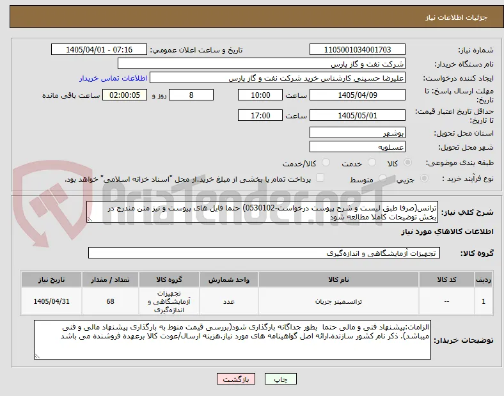Image resolution: width=504 pixels, height=396 pixels.
Task: Click the واحد شمارش column header
Action: click(x=229, y=280)
